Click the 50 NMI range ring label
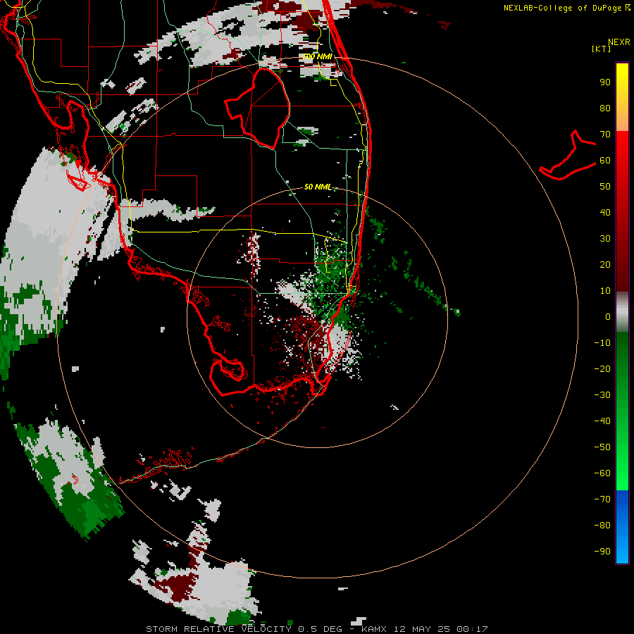The height and width of the screenshot is (634, 634). tap(318, 187)
